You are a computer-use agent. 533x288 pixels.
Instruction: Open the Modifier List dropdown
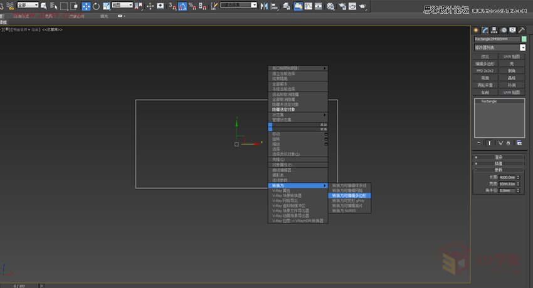[500, 48]
